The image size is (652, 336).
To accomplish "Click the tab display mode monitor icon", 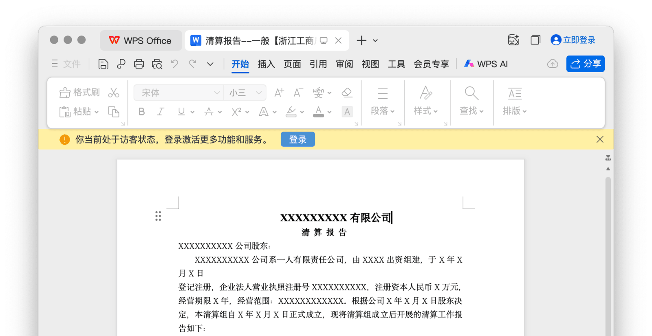I will pos(324,40).
